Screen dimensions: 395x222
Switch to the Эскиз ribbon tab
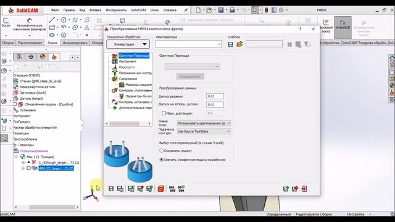coord(52,43)
